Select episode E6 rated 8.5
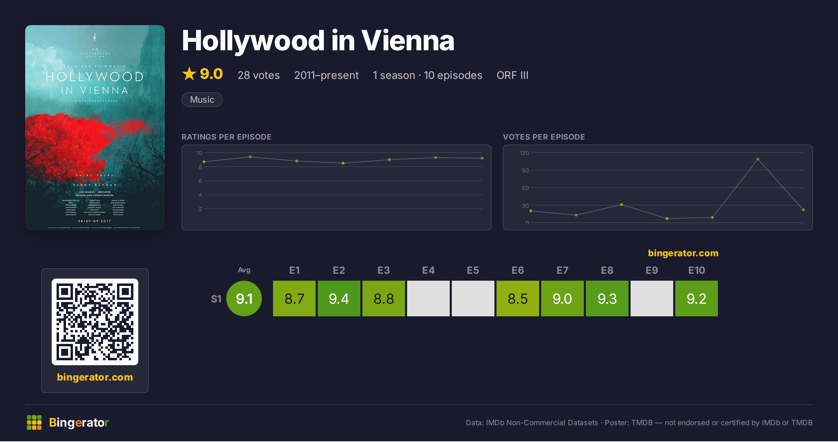Screen dimensions: 838x442 (x=518, y=299)
